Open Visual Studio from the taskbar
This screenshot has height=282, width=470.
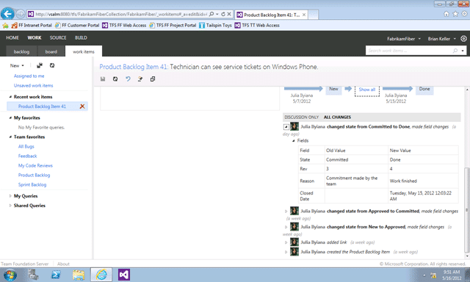(x=124, y=275)
